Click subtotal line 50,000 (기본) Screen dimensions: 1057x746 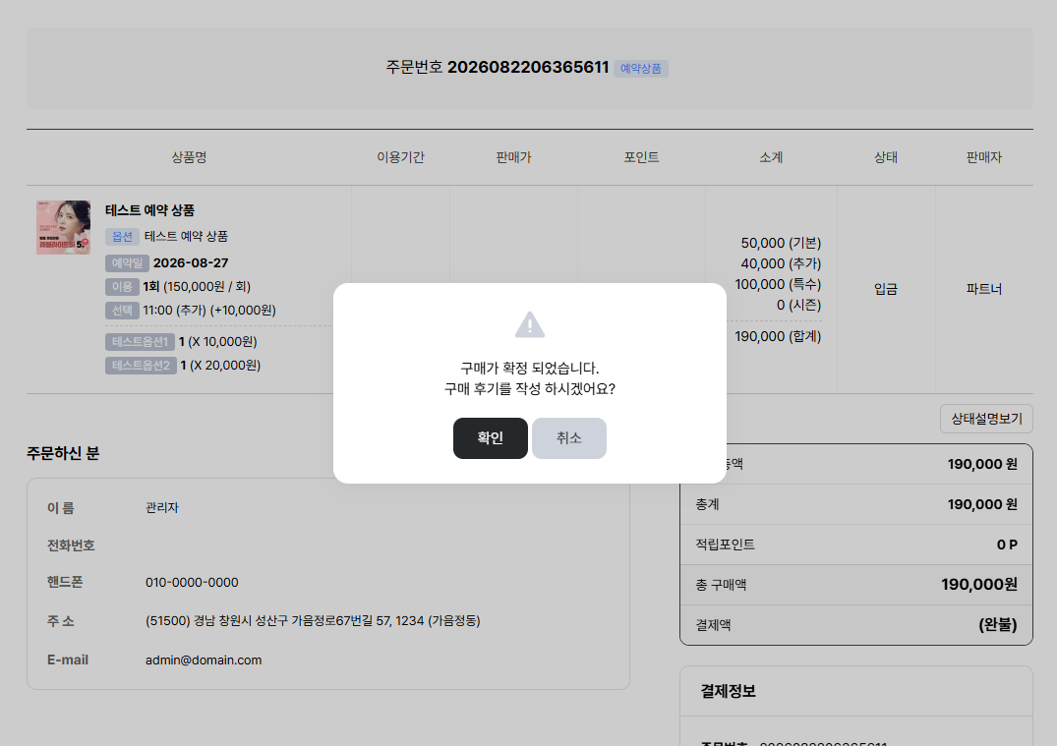coord(781,243)
